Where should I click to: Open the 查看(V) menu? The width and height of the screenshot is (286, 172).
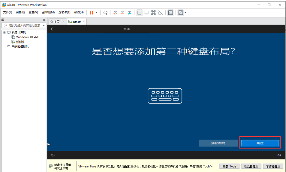pos(33,12)
